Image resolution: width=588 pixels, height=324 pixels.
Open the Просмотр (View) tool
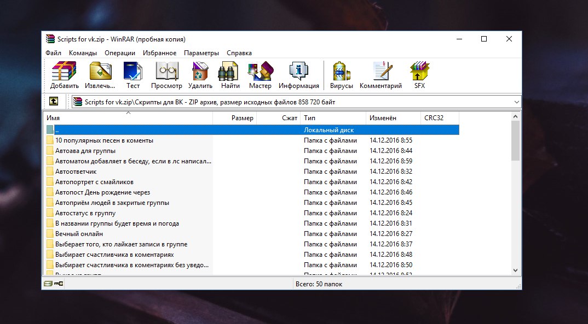tap(166, 70)
